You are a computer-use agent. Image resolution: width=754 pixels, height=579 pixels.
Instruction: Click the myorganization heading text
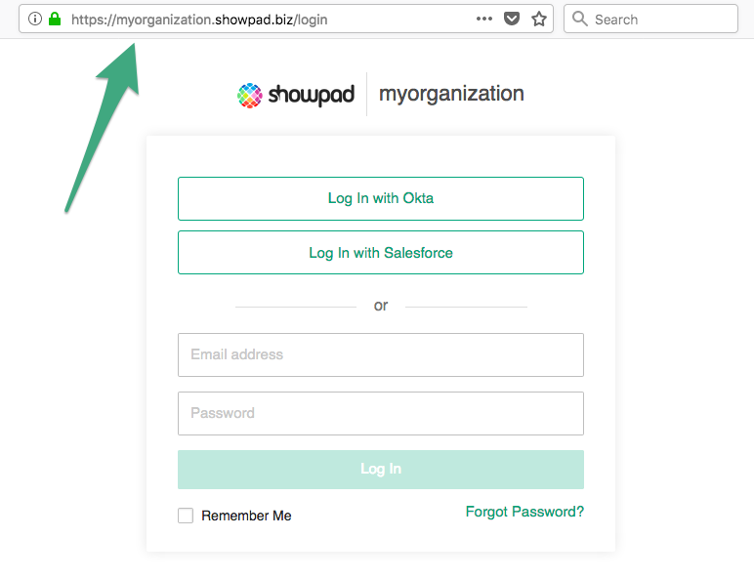coord(451,94)
